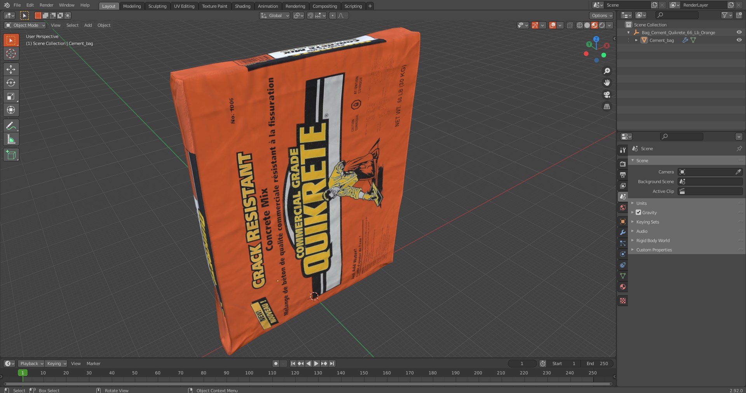The image size is (746, 393).
Task: Select the Scale tool
Action: coord(11,96)
